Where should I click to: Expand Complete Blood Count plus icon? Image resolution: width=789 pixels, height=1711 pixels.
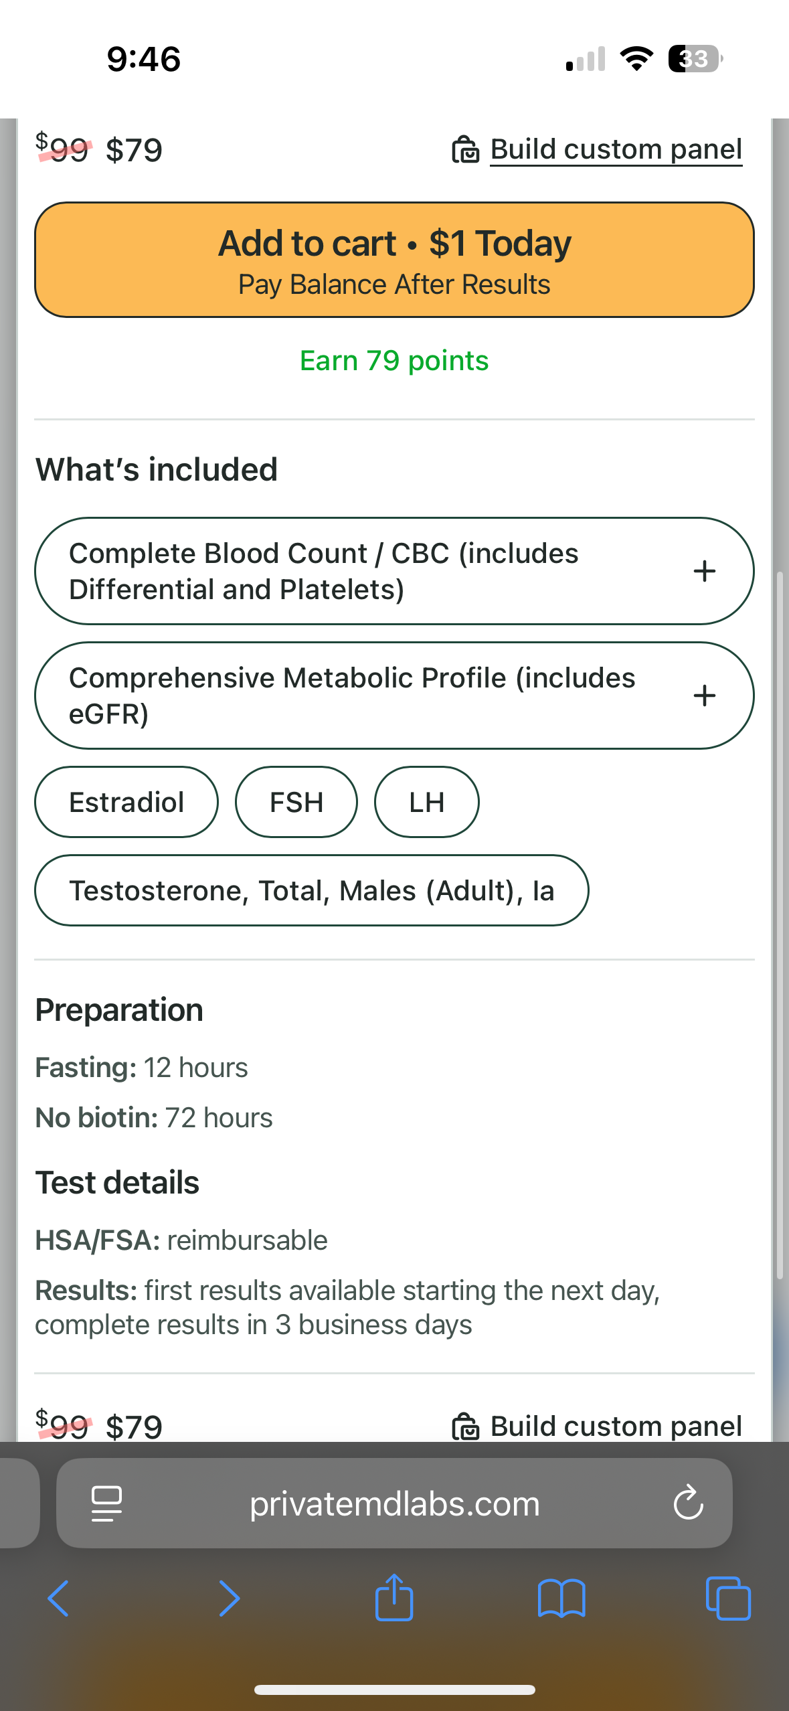point(704,571)
